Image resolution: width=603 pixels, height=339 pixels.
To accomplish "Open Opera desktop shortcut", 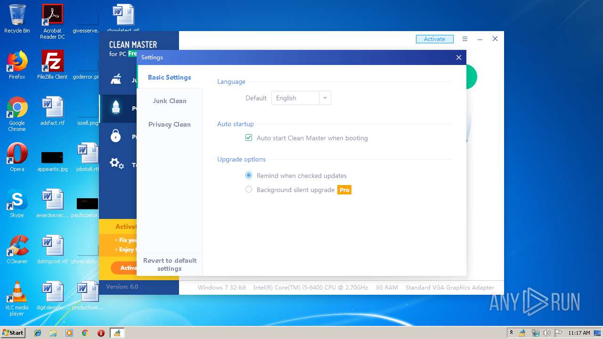I will point(17,157).
